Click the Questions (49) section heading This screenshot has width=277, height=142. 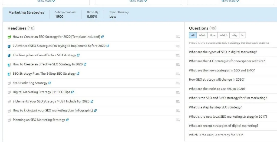tap(203, 28)
